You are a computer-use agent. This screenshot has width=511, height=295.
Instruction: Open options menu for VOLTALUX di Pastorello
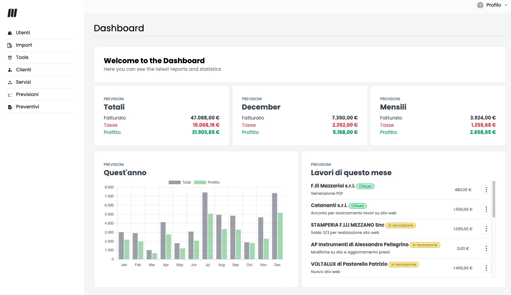486,268
